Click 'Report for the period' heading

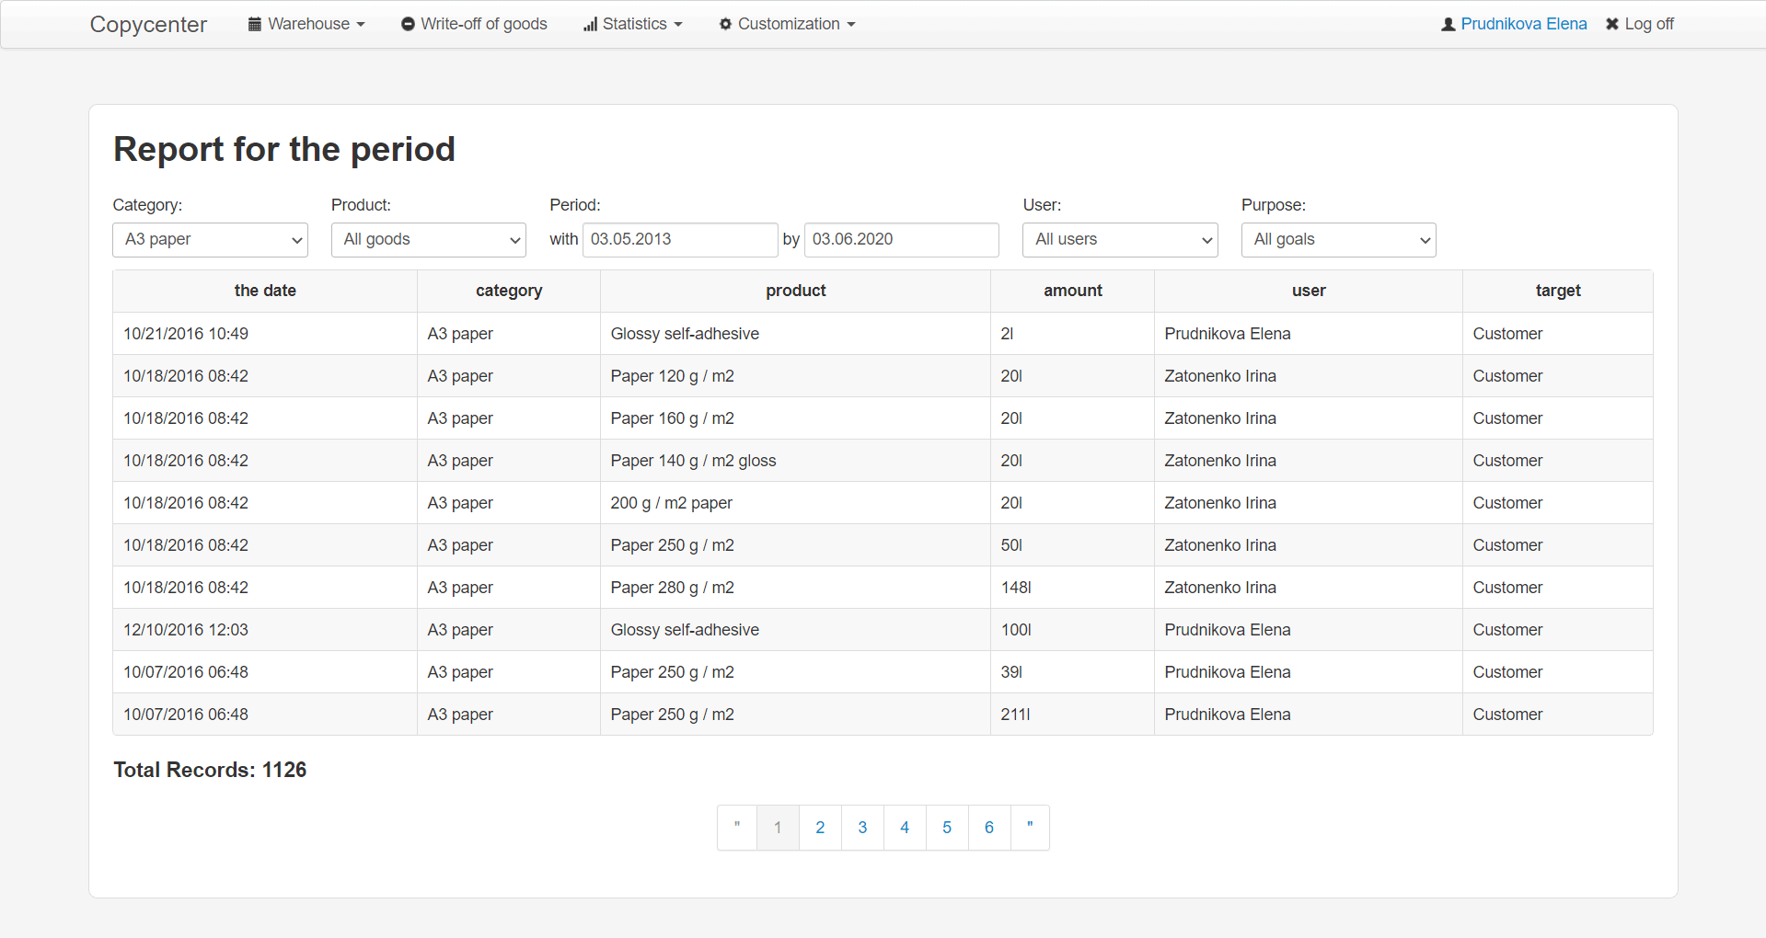(284, 149)
